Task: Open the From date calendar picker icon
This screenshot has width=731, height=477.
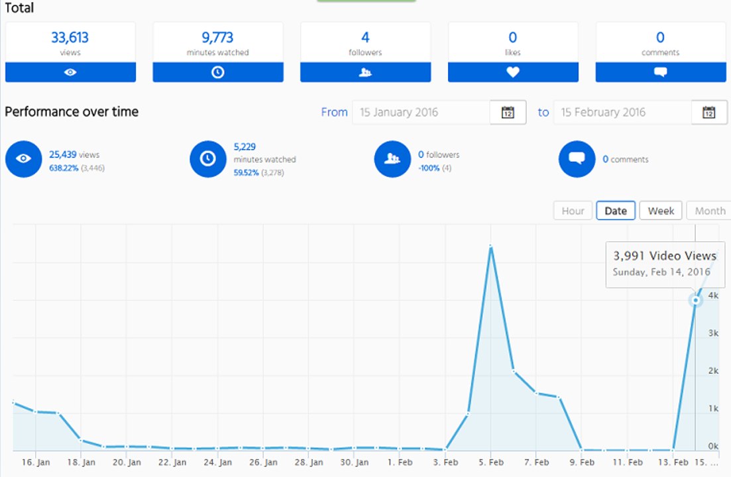Action: click(508, 112)
